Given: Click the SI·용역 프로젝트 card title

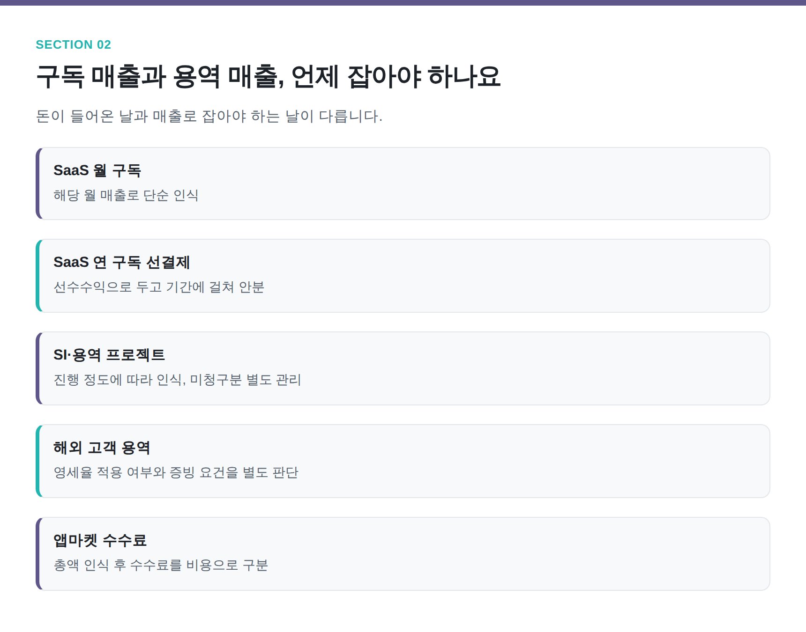Looking at the screenshot, I should pyautogui.click(x=109, y=355).
